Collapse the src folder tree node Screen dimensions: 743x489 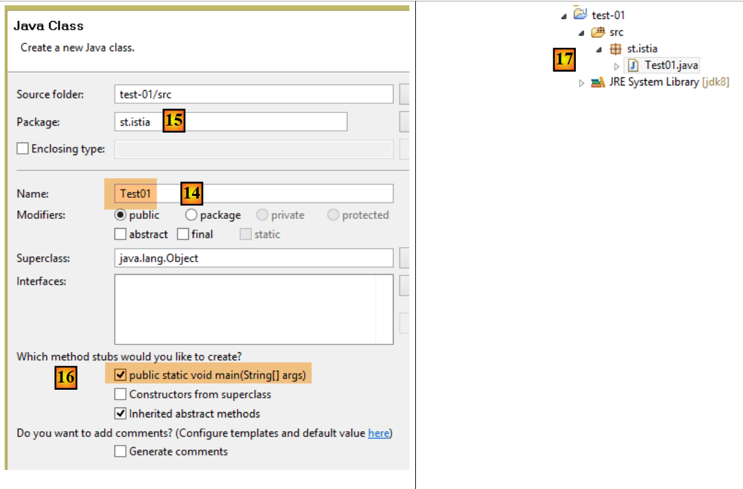click(x=582, y=33)
